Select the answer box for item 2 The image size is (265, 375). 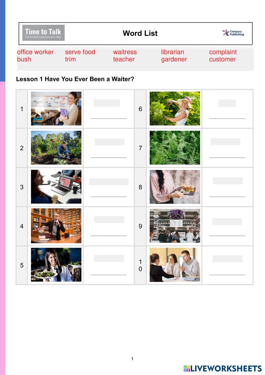(110, 142)
